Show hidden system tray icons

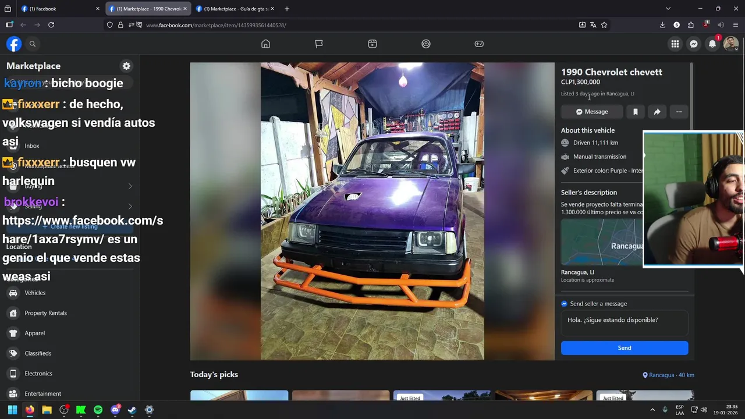(652, 410)
